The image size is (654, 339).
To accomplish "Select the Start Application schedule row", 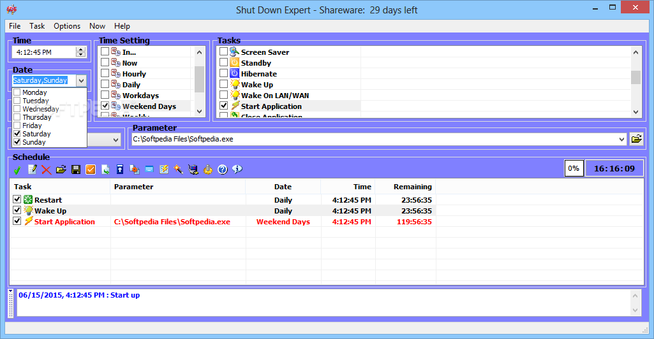I will tap(223, 222).
